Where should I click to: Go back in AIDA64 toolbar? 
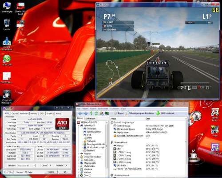[80, 113]
